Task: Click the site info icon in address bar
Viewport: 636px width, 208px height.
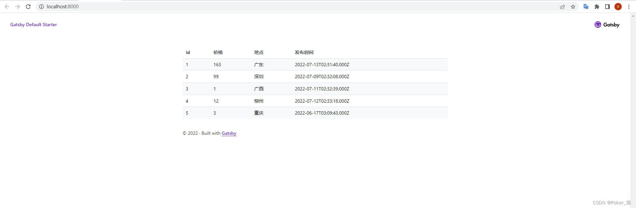Action: point(41,7)
